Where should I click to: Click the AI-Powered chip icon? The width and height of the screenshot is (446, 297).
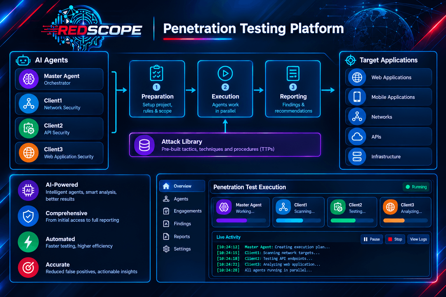(28, 190)
